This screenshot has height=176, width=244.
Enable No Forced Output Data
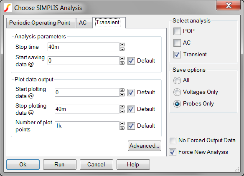tap(173, 141)
